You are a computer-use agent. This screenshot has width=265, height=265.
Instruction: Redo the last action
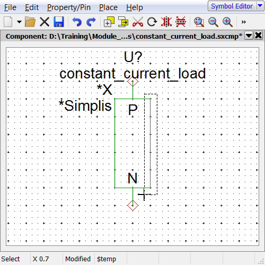91,22
